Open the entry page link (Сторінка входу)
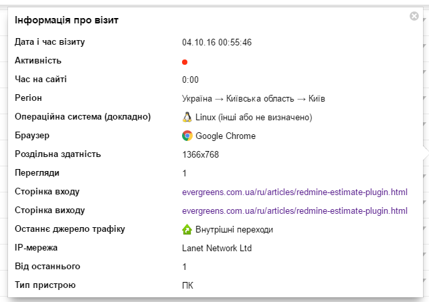The image size is (429, 302). pyautogui.click(x=294, y=192)
